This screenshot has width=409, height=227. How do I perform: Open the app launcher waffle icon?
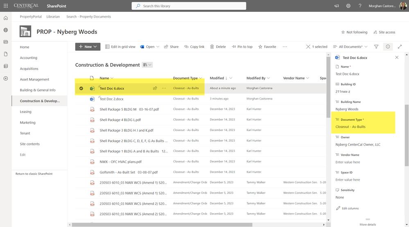6,6
